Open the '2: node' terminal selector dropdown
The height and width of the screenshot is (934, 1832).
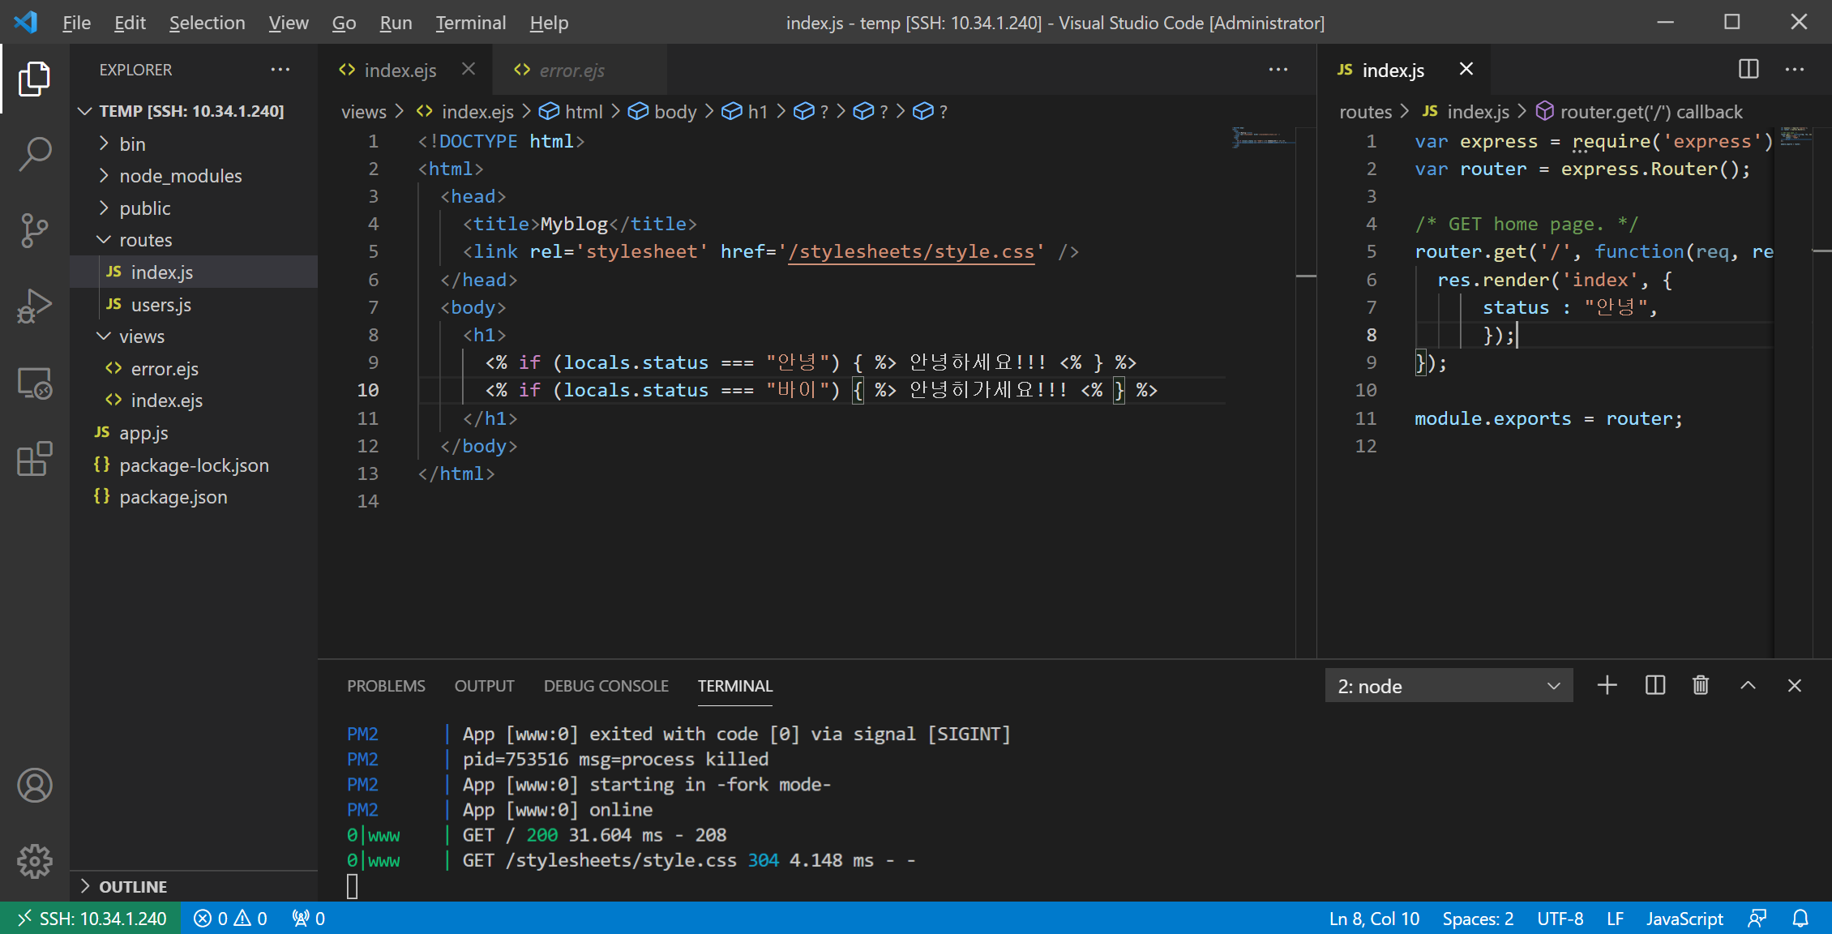click(x=1449, y=686)
